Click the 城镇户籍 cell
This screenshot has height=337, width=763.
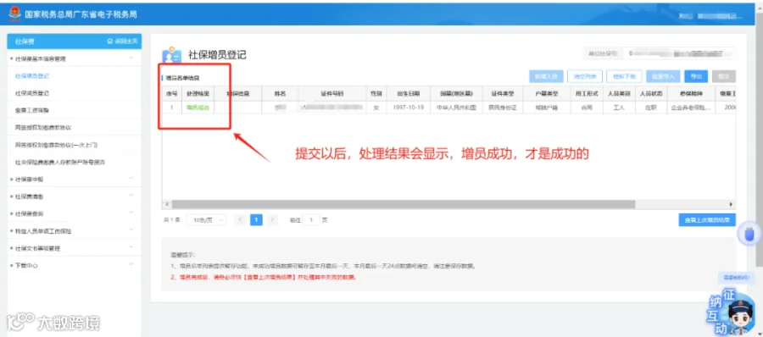coord(546,108)
